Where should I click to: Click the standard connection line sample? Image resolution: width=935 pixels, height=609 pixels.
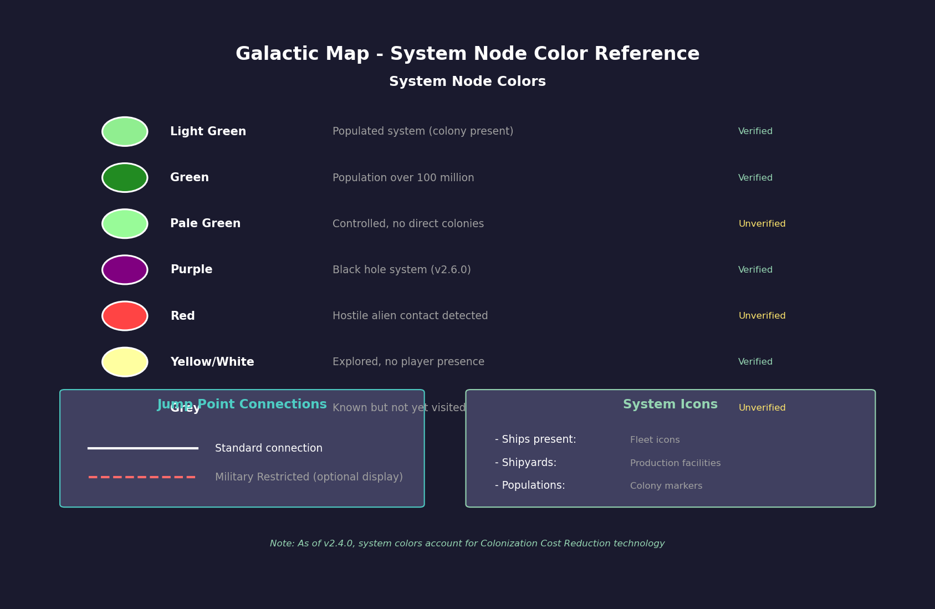tap(142, 448)
